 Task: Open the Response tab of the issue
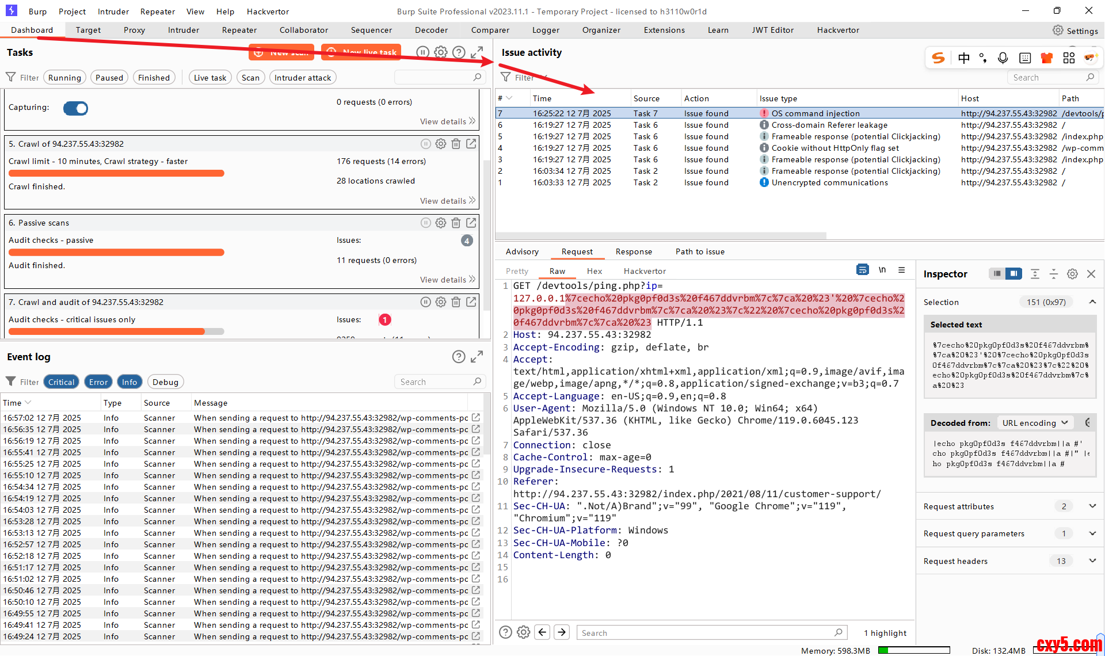pos(633,251)
